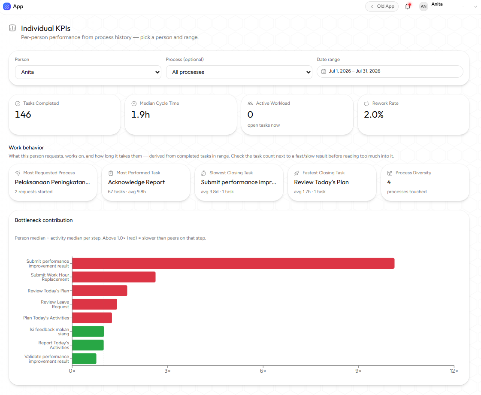Click the Tasks Completed checkmark icon
The width and height of the screenshot is (481, 395).
[x=18, y=104]
